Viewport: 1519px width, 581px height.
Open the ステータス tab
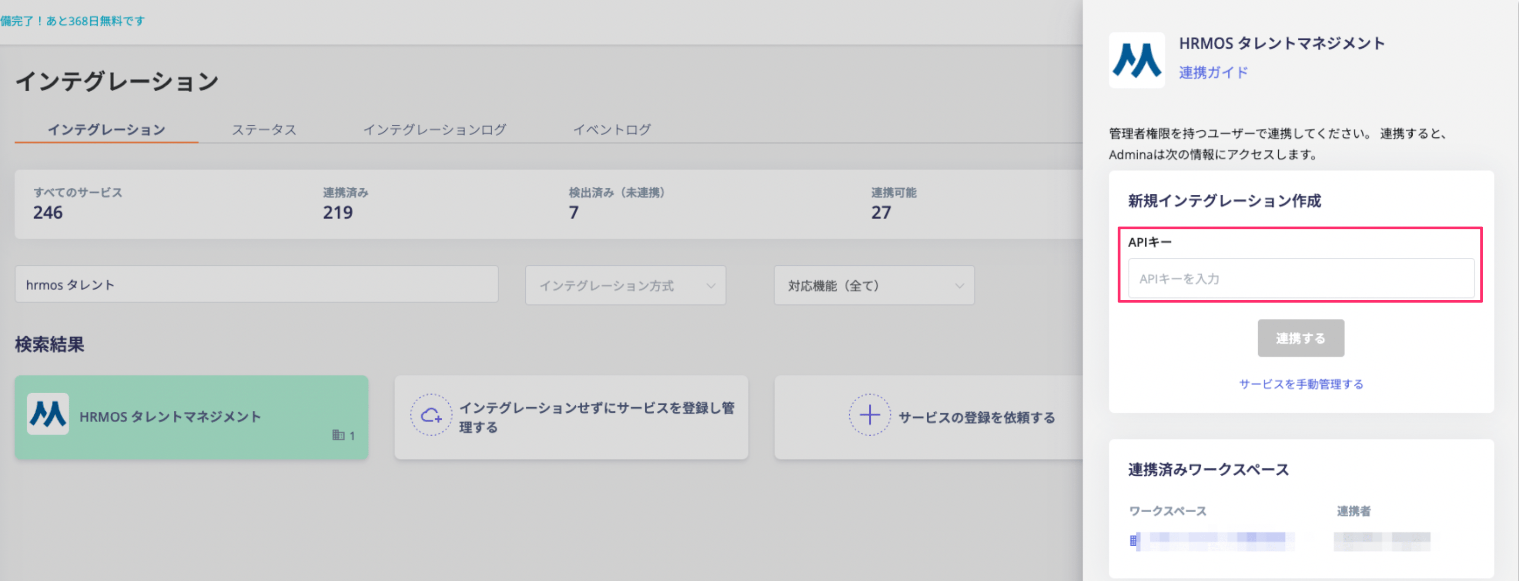click(264, 129)
